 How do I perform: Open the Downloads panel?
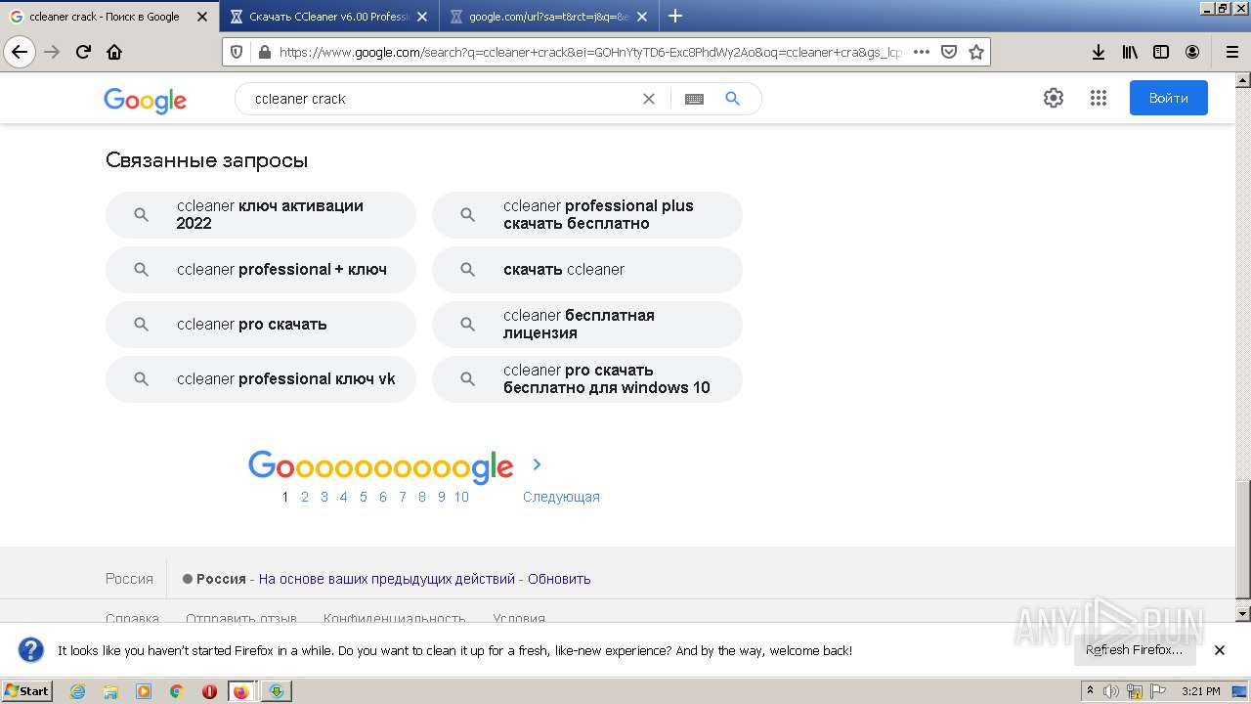1099,52
